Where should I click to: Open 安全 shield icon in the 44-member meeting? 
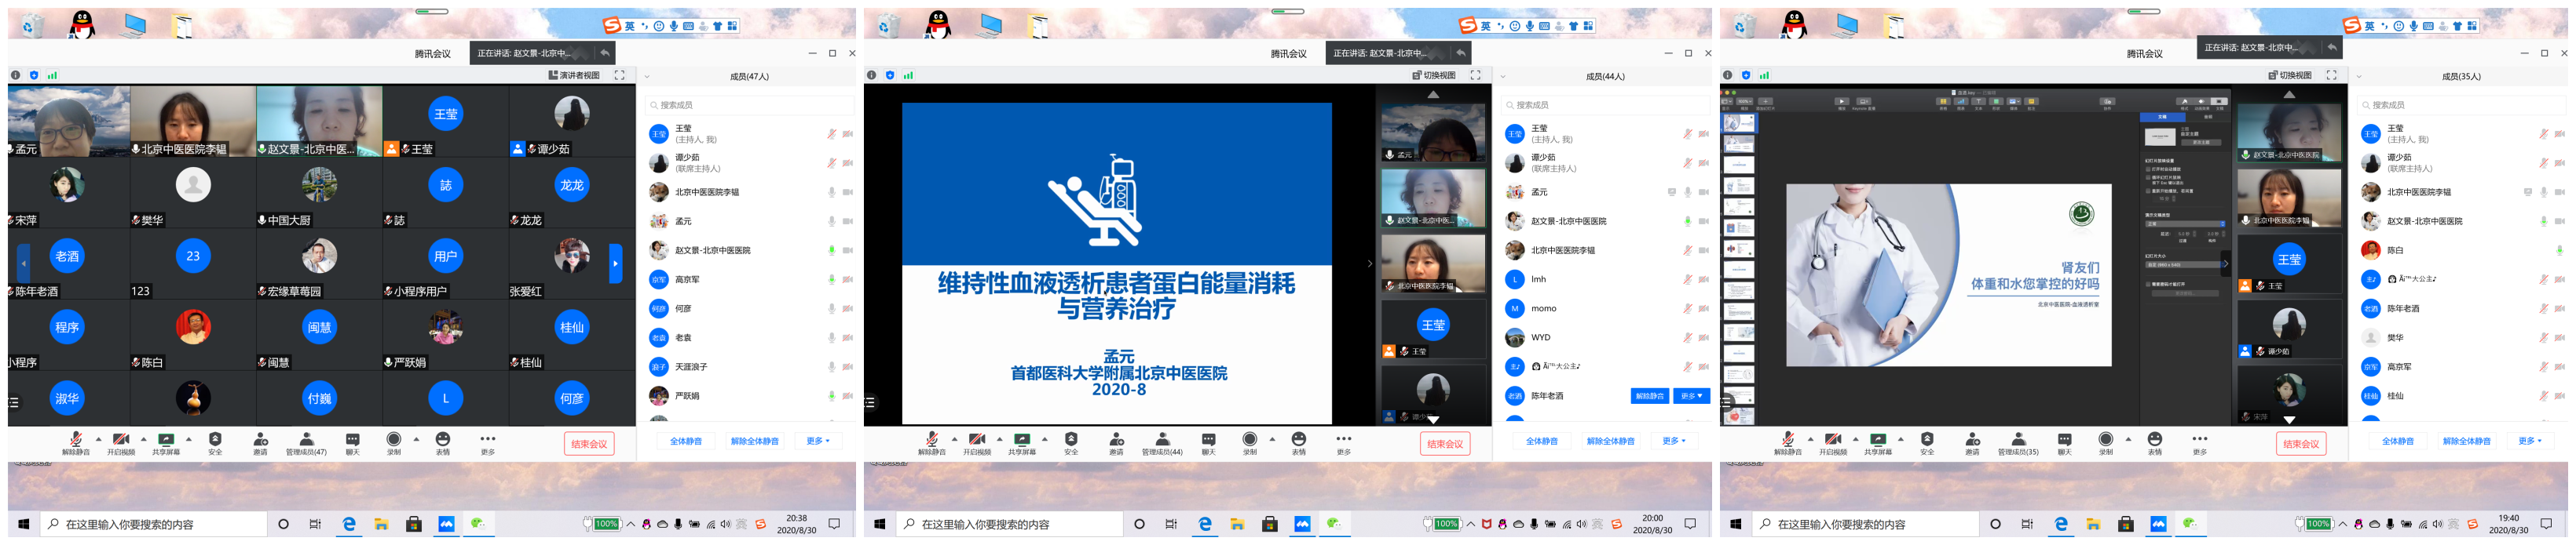[x=1071, y=440]
